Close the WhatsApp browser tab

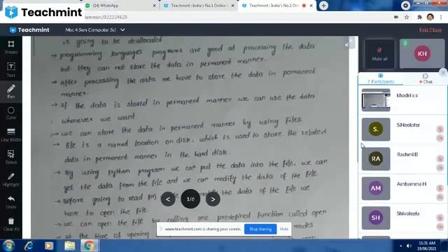pyautogui.click(x=154, y=6)
